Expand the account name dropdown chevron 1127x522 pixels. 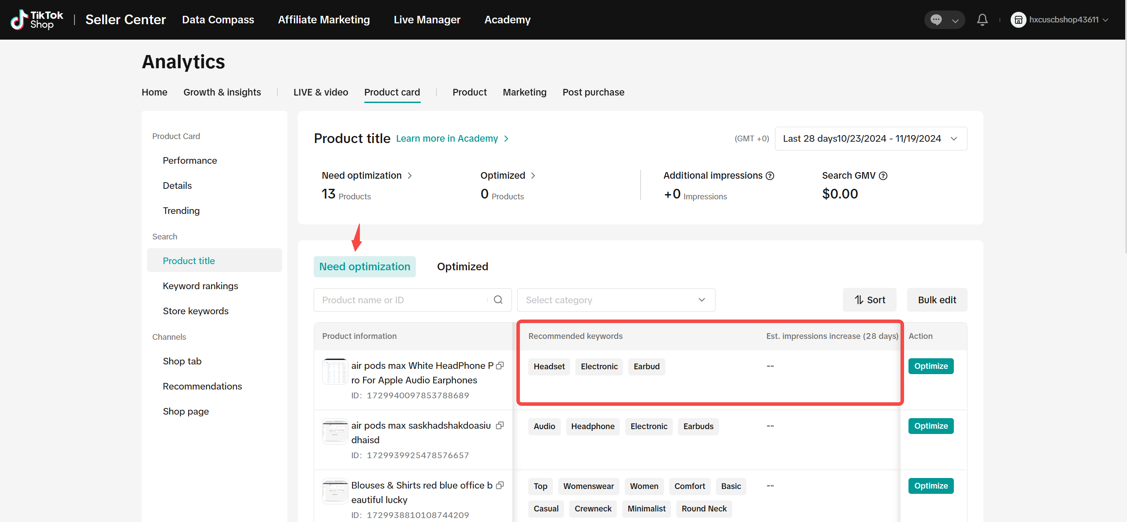click(1105, 20)
